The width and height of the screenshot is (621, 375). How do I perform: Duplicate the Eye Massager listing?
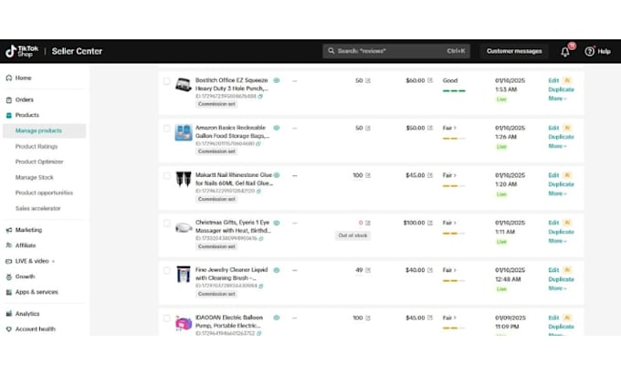click(562, 232)
